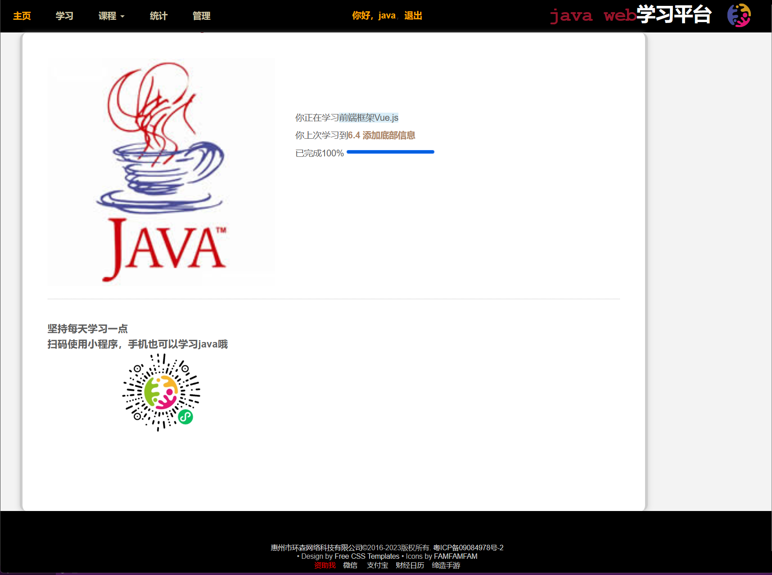Resume lesson 6.4 添加底部信息
This screenshot has width=772, height=575.
coord(381,135)
